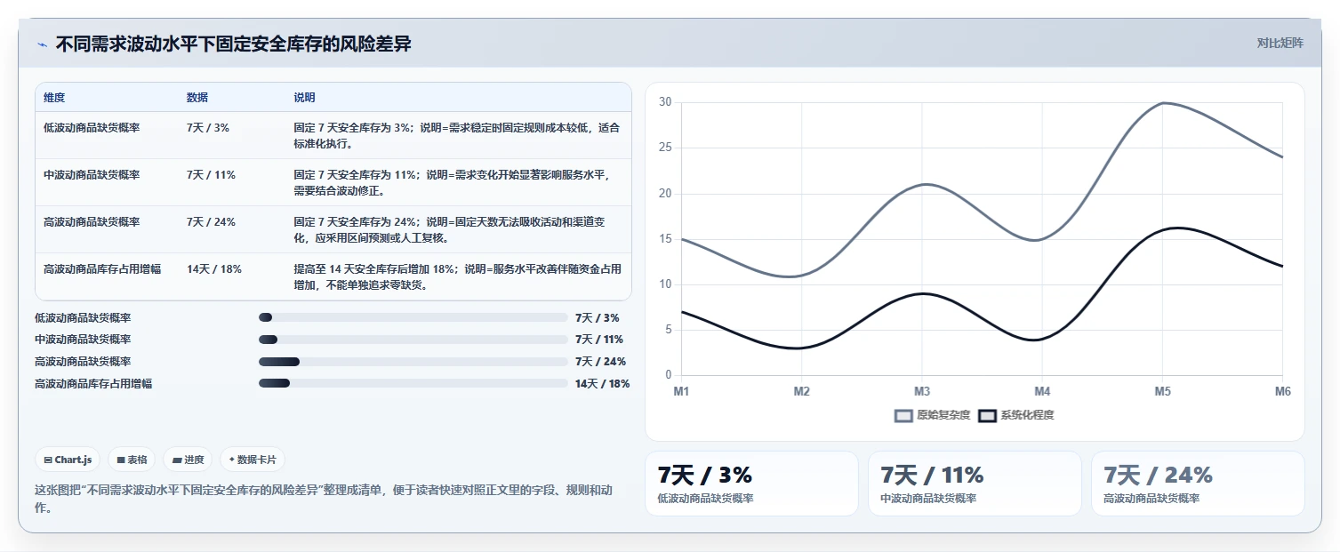Click the M6 axis label on chart
Screen dimensions: 1340x552
pyautogui.click(x=1282, y=391)
